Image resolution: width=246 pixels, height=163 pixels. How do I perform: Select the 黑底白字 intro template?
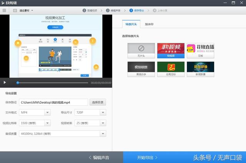pos(141,69)
